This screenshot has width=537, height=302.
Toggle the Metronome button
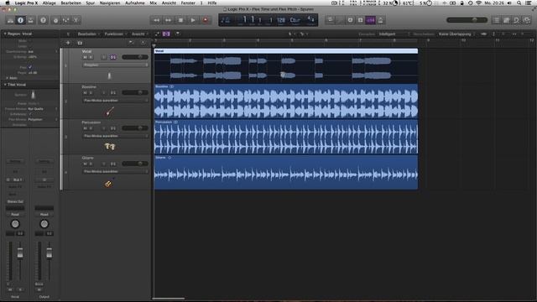coord(380,20)
